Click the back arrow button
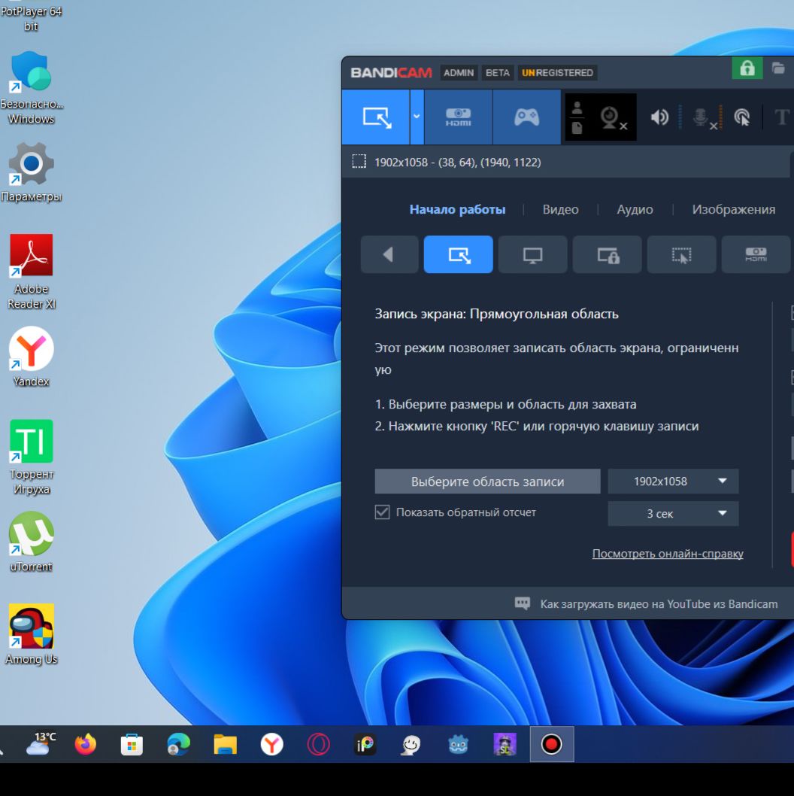The height and width of the screenshot is (796, 794). (389, 254)
